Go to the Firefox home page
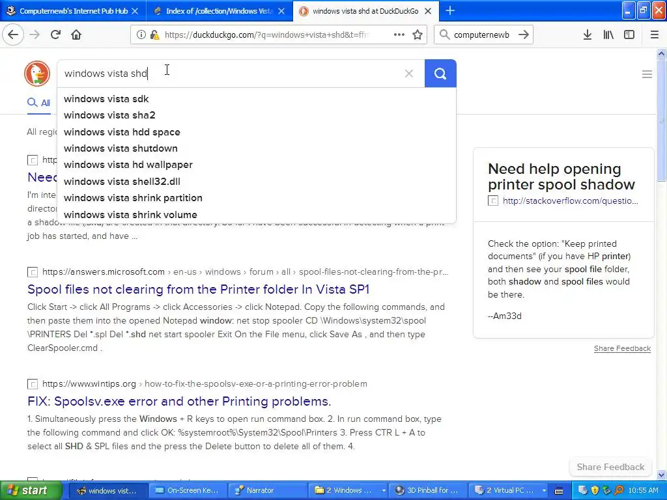 tap(76, 35)
